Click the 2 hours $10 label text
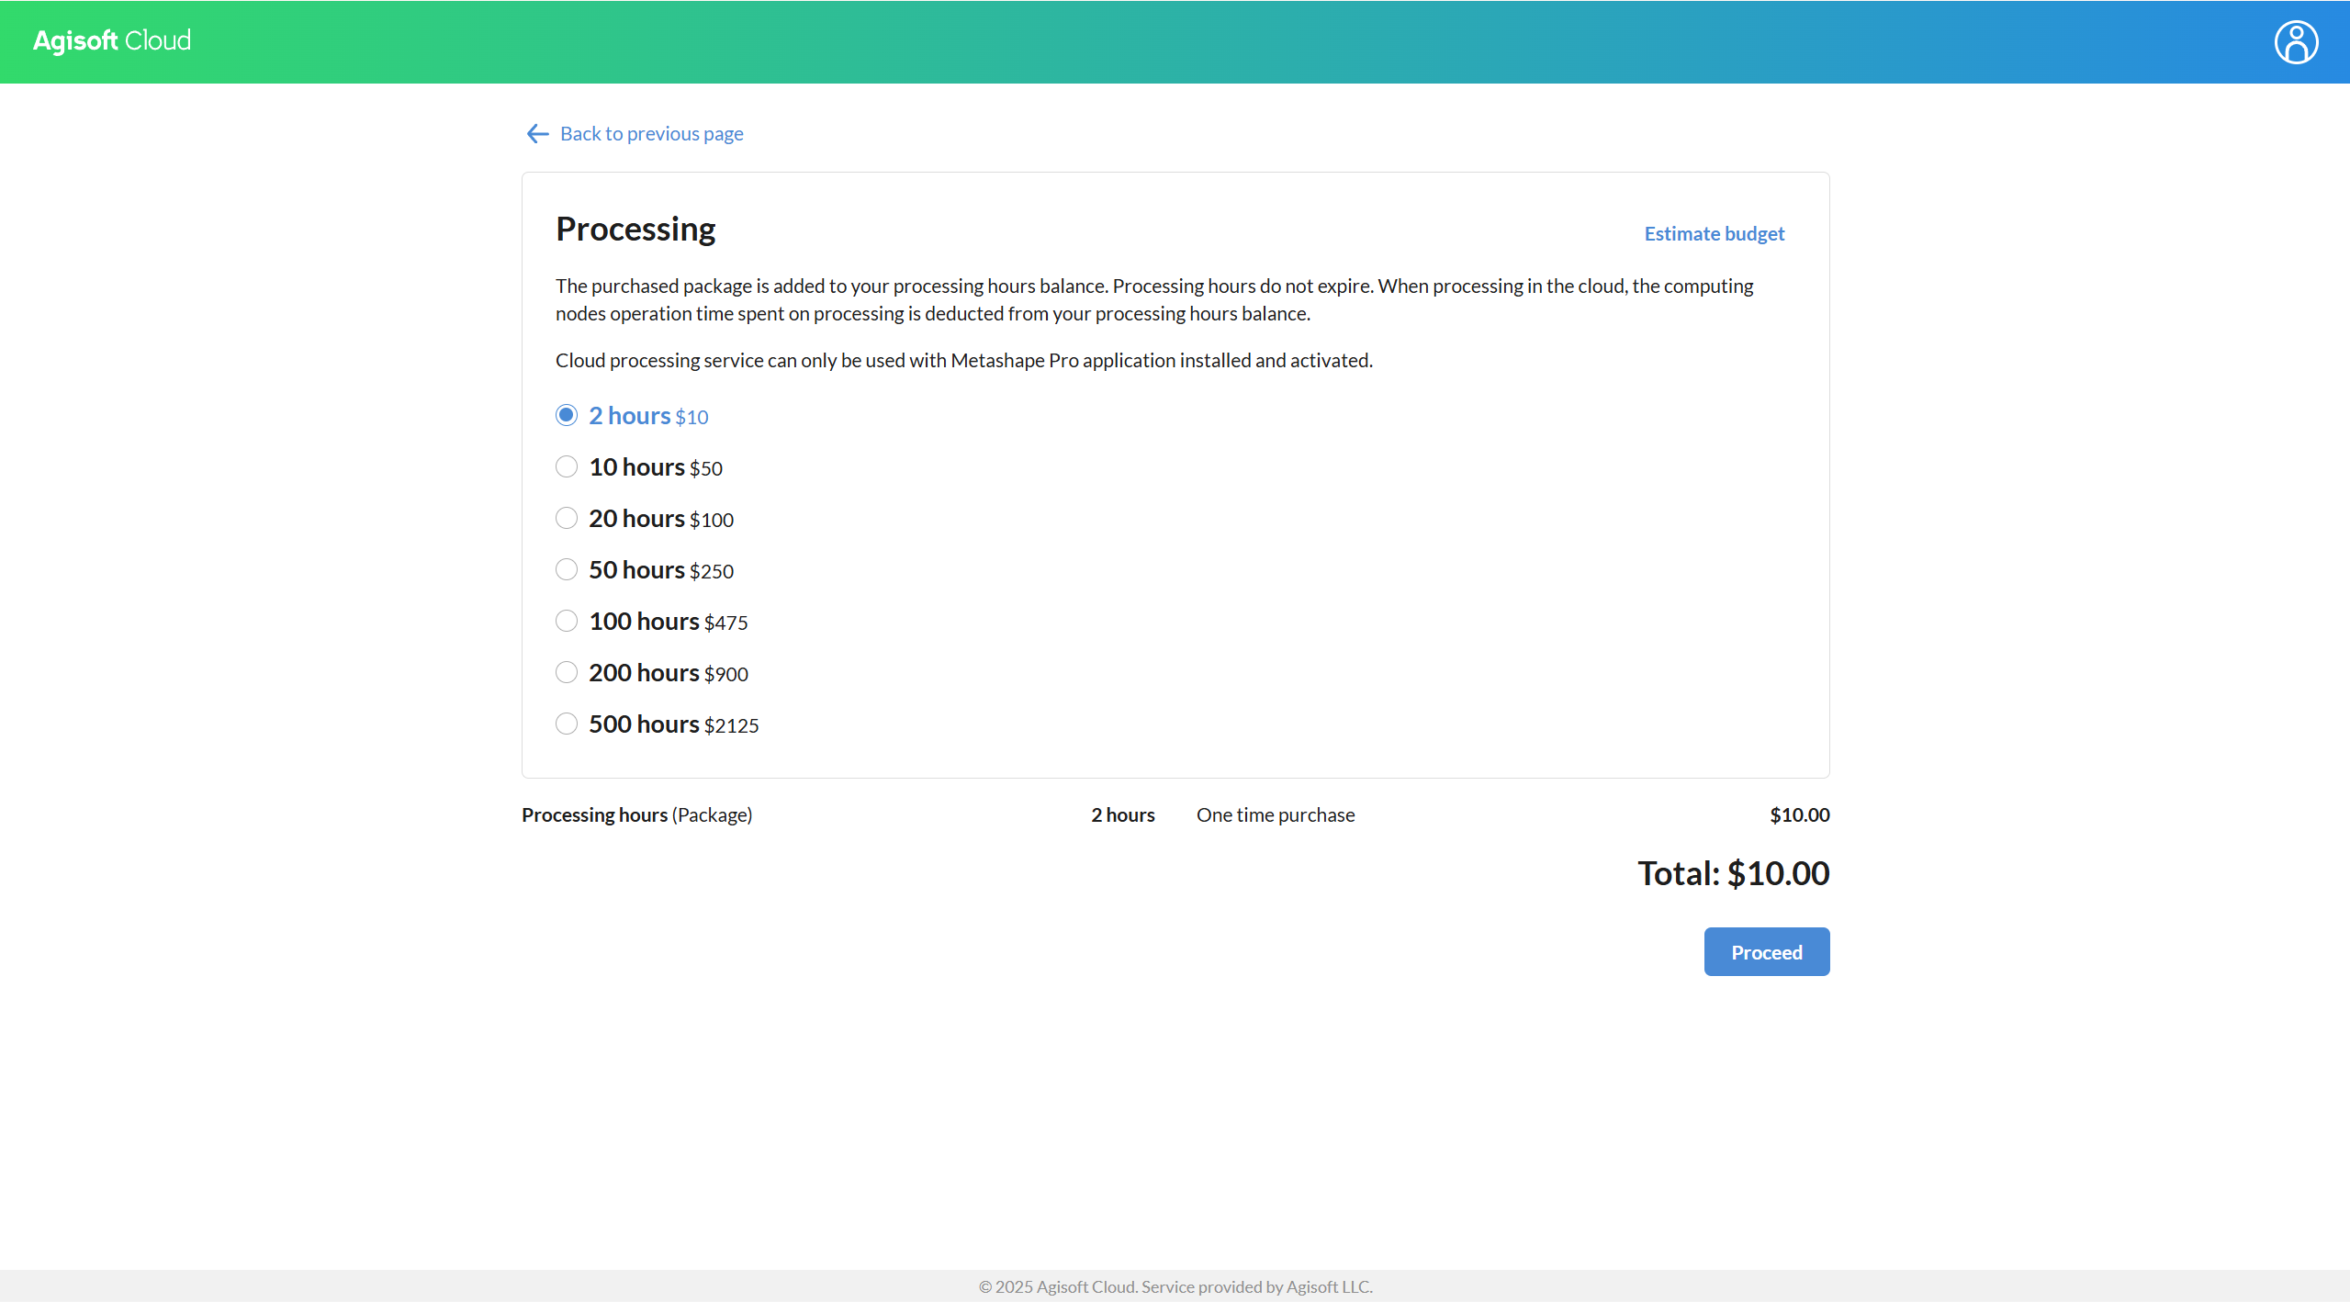The width and height of the screenshot is (2350, 1302). click(648, 416)
